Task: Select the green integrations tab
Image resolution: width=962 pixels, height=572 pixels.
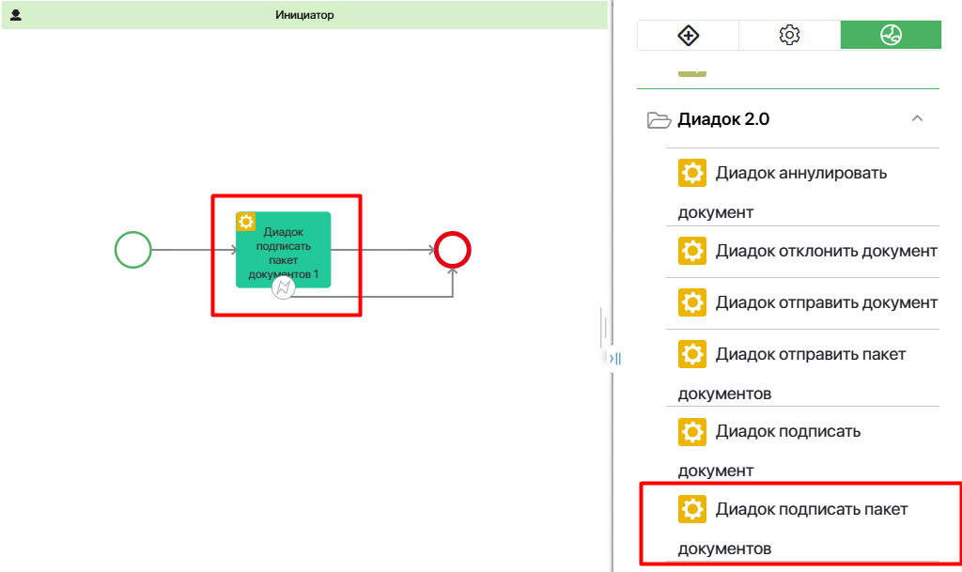Action: [891, 35]
